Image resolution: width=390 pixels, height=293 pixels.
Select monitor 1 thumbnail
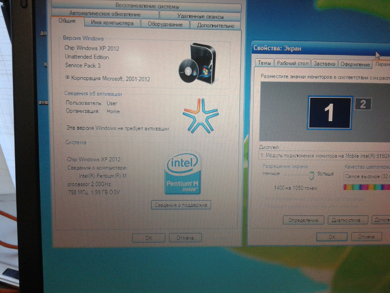click(x=329, y=113)
